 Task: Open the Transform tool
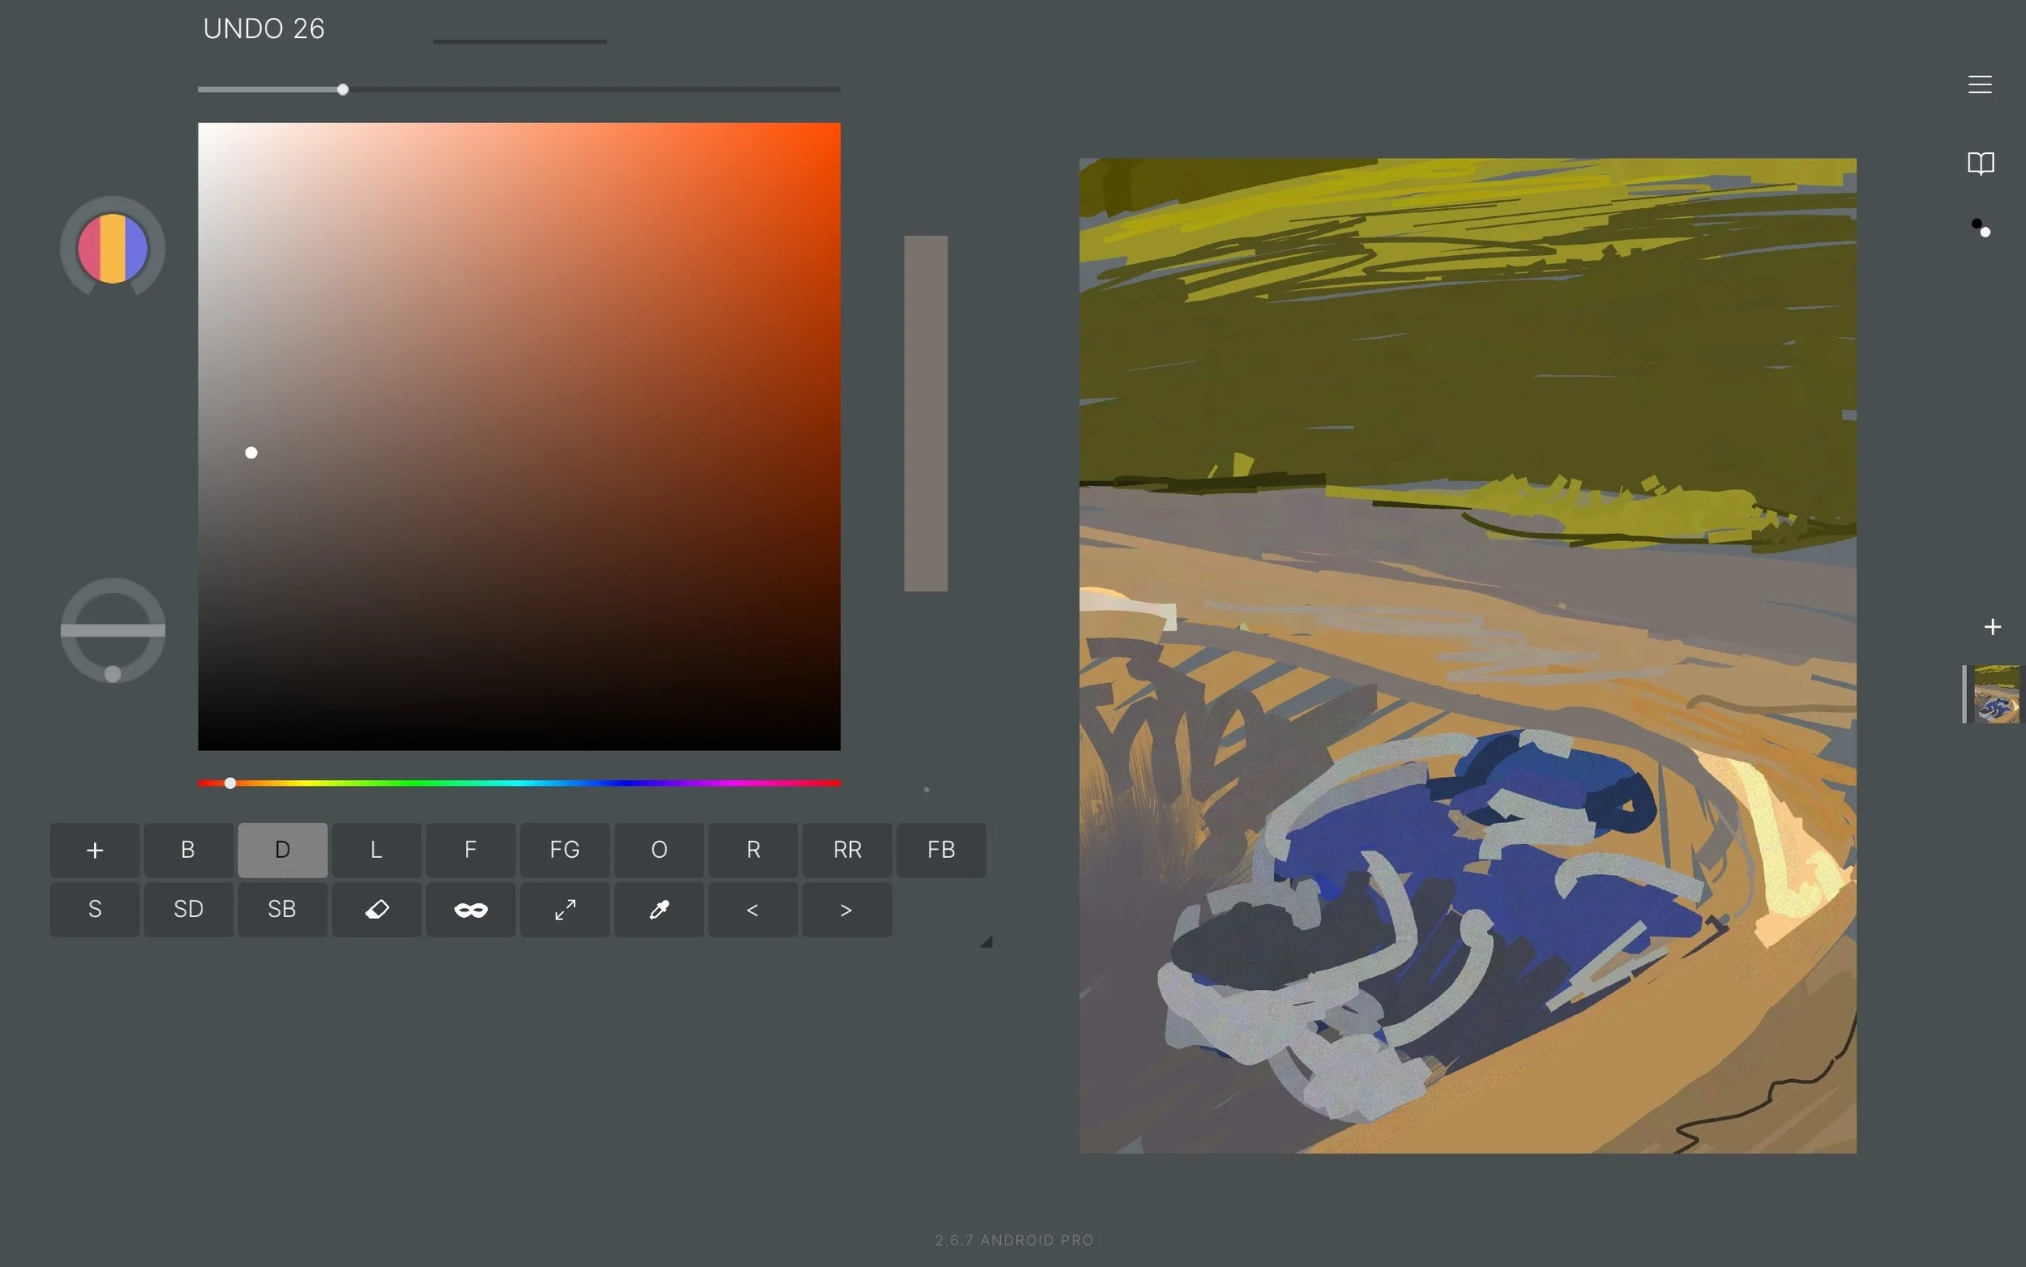[564, 909]
